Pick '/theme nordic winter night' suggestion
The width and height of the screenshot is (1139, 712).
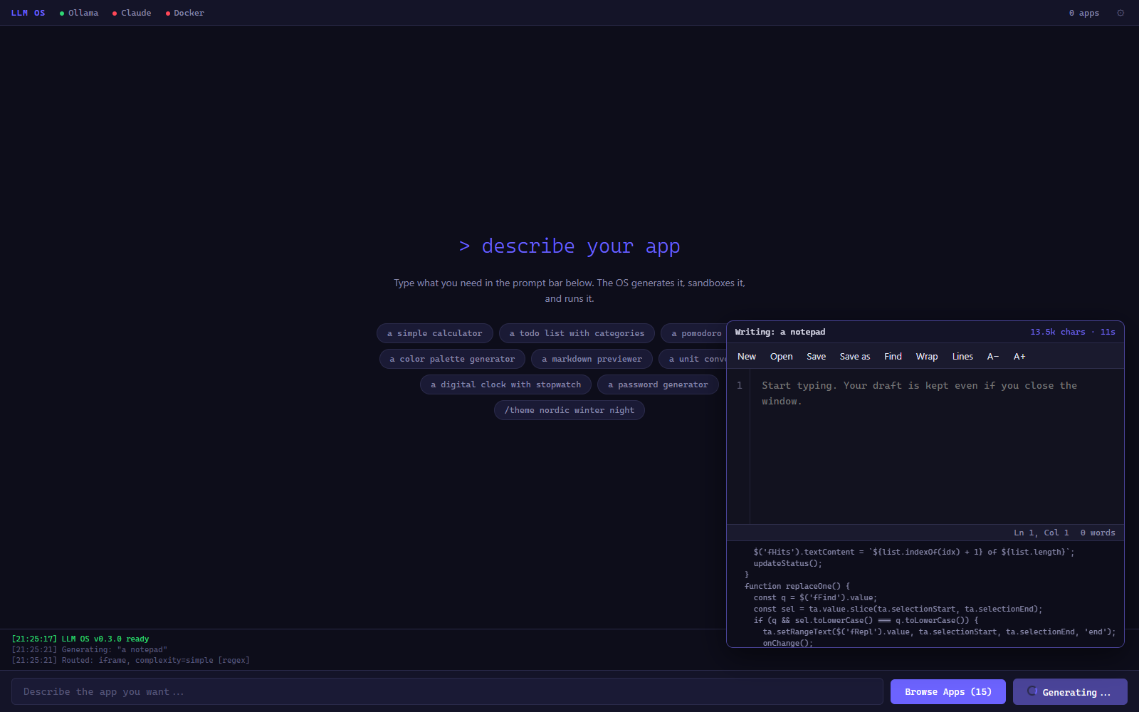[x=569, y=410]
